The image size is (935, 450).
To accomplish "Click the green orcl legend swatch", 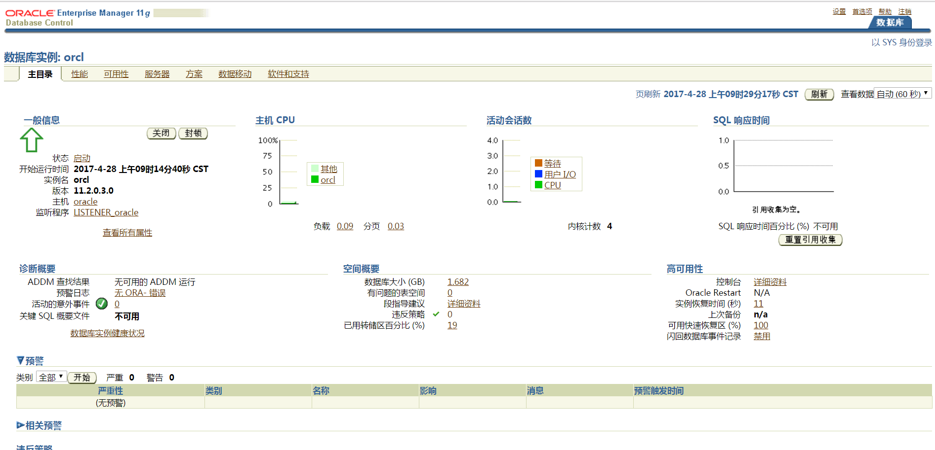I will click(315, 179).
